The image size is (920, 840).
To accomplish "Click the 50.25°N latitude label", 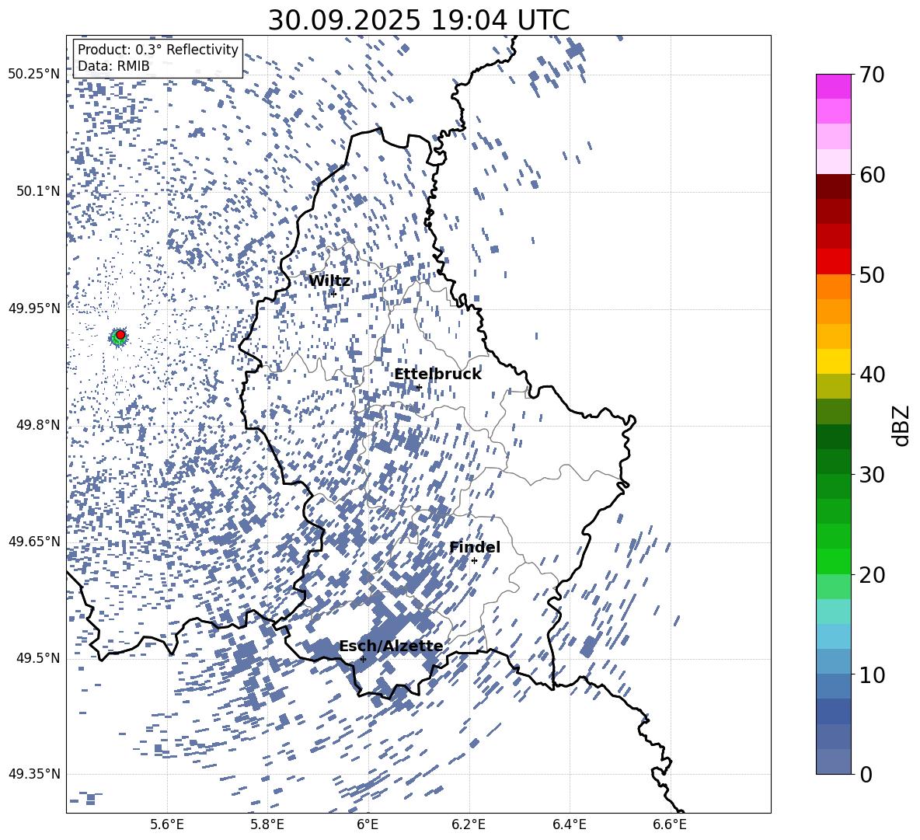I will [34, 75].
